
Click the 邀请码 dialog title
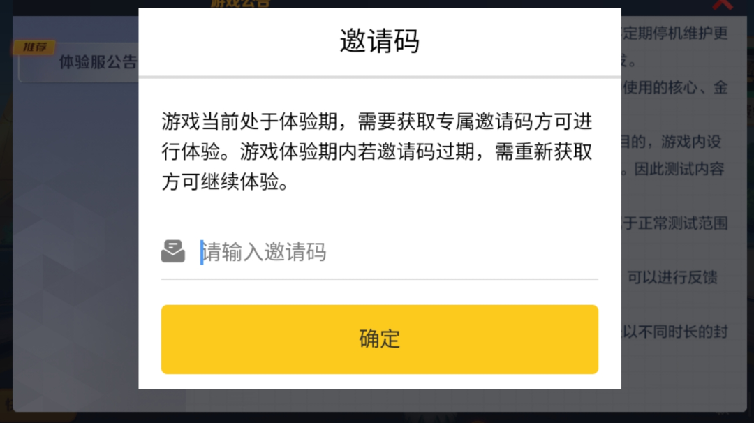coord(379,41)
